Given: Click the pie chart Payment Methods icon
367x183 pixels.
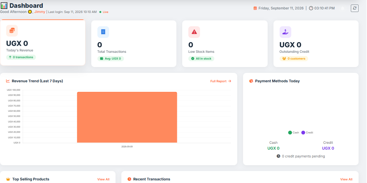Looking at the screenshot, I should pos(251,81).
